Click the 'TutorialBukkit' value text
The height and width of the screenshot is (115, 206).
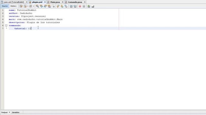[x=27, y=10]
